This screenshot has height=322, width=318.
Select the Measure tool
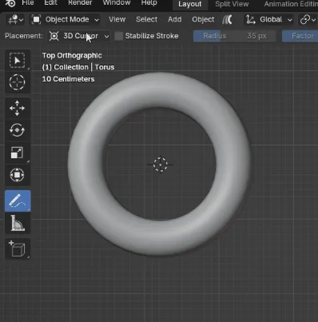point(18,223)
